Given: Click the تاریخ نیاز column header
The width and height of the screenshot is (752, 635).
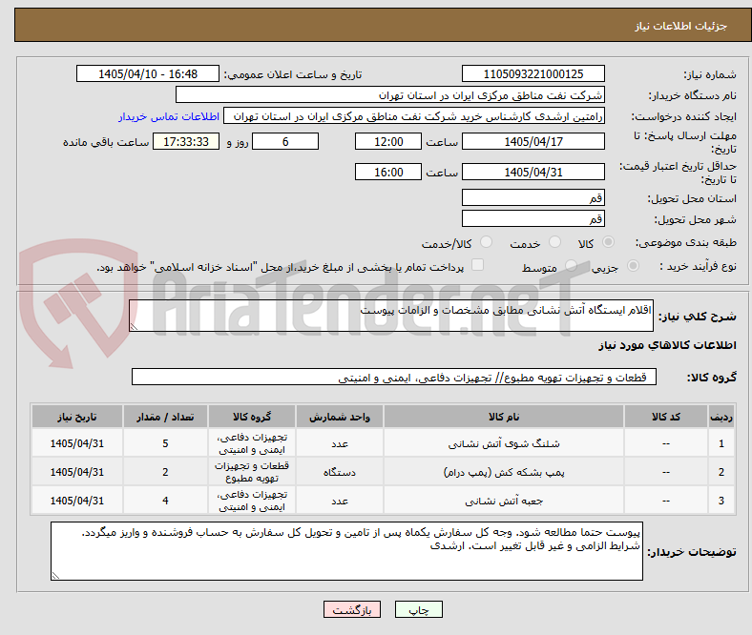Looking at the screenshot, I should 77,417.
